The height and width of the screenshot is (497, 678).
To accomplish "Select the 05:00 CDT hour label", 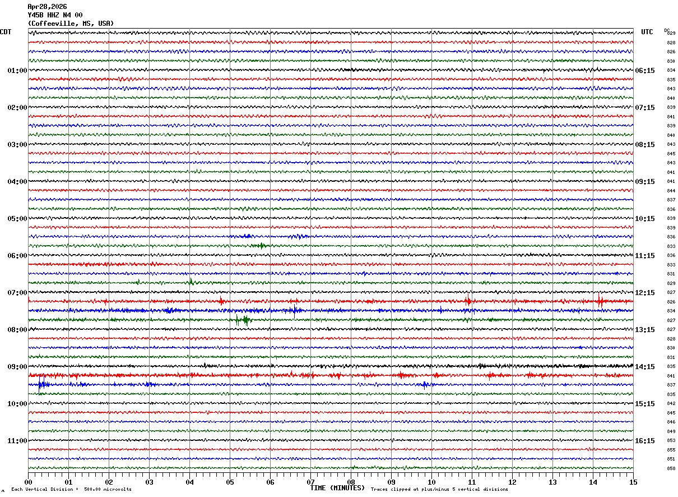I will [17, 219].
